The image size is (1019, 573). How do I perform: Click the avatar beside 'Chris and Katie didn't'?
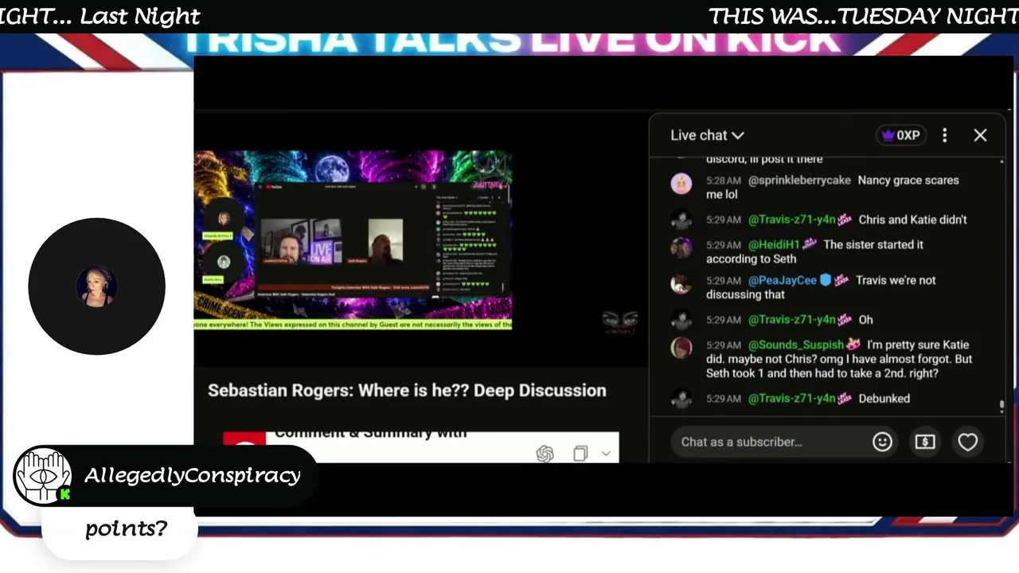(681, 220)
